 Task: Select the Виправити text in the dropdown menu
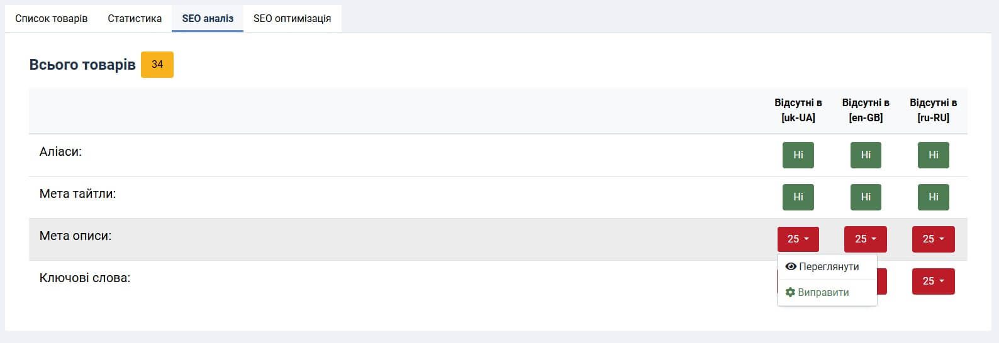click(823, 292)
